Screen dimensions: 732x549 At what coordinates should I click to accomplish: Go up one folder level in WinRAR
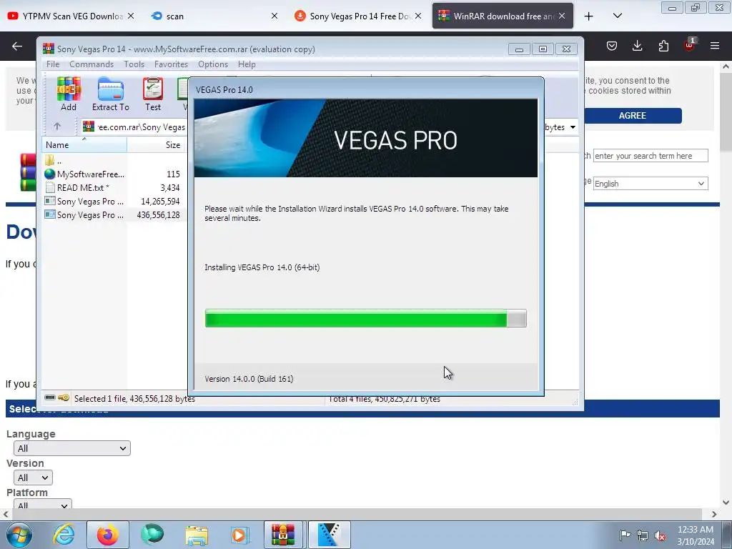coord(57,127)
